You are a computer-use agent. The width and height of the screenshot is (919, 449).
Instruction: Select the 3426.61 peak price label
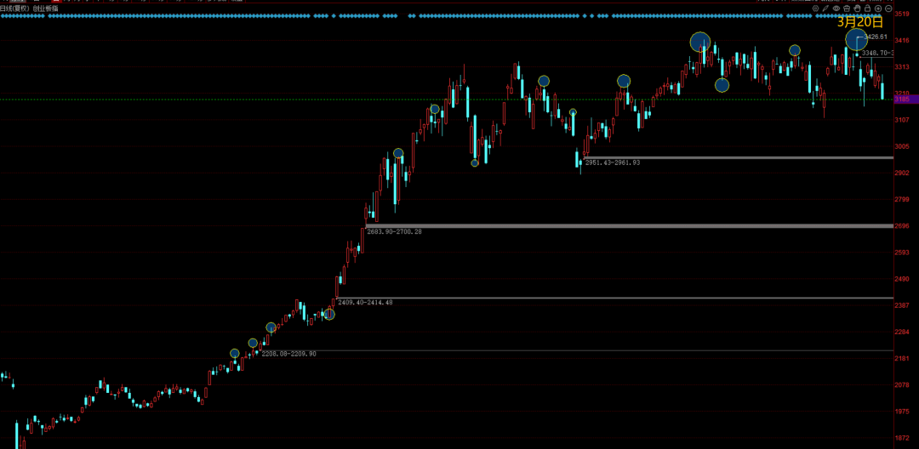[x=875, y=37]
